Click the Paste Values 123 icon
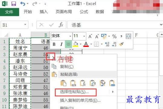Viewport: 163px width, 109px height. (x=73, y=83)
